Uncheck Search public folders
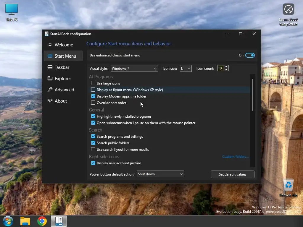Viewport: 303px width, 227px height. 93,143
